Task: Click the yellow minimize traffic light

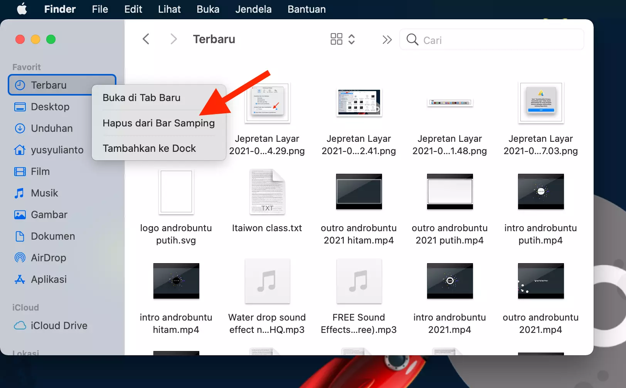Action: (35, 39)
